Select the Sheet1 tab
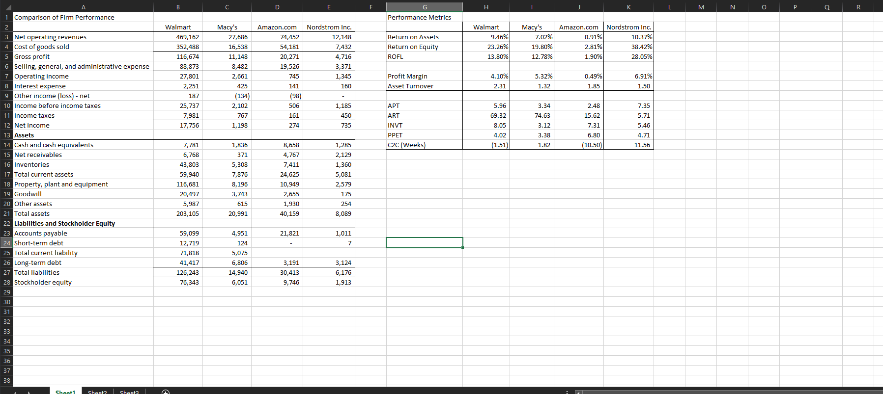The height and width of the screenshot is (394, 883). point(65,392)
